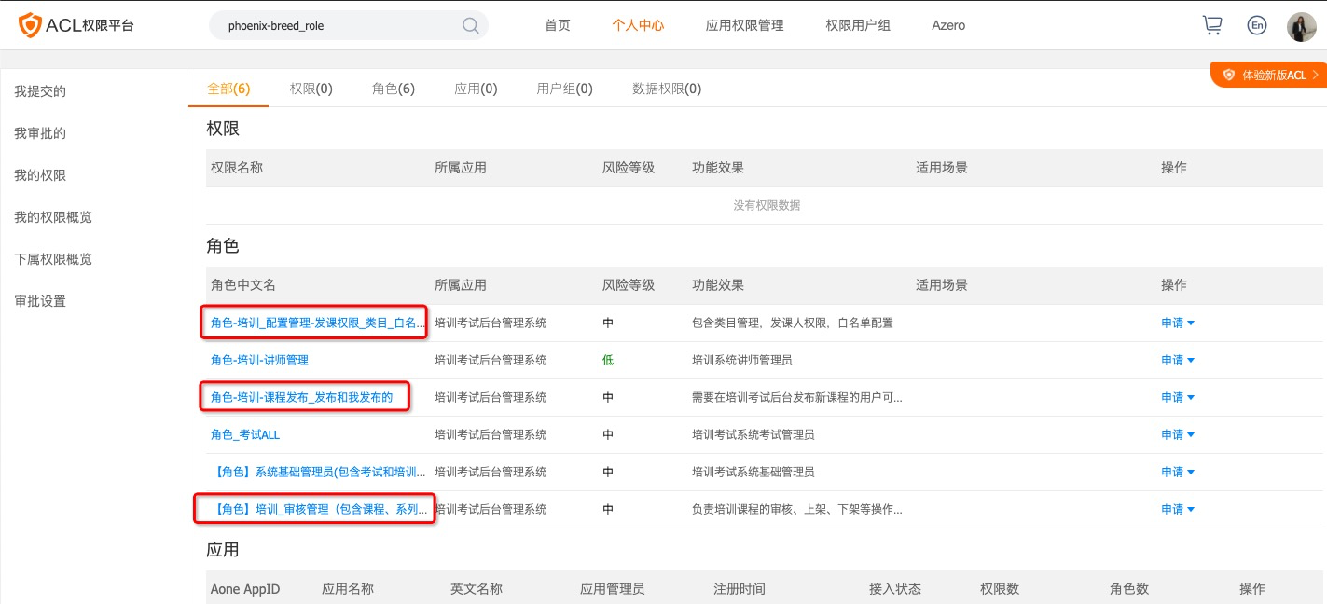Open role 【角色】系统基础管理员
1327x604 pixels.
pyautogui.click(x=318, y=472)
